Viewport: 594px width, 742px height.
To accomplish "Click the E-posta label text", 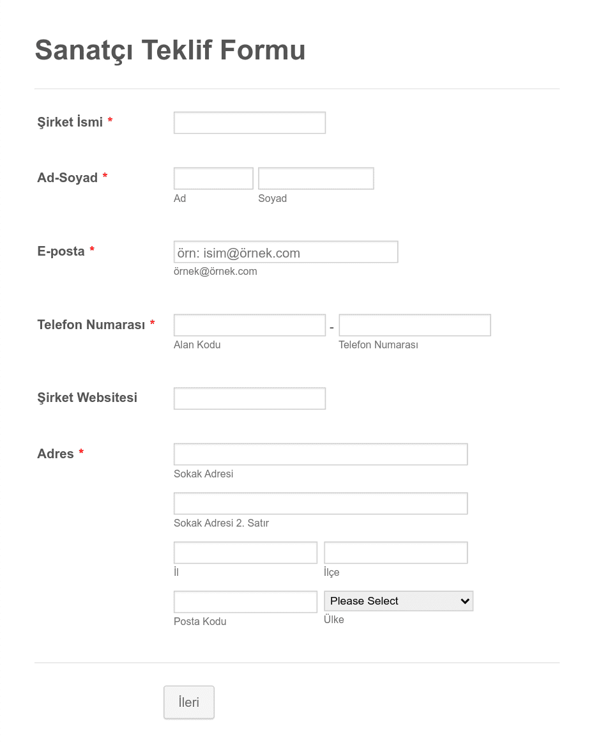I will click(61, 251).
